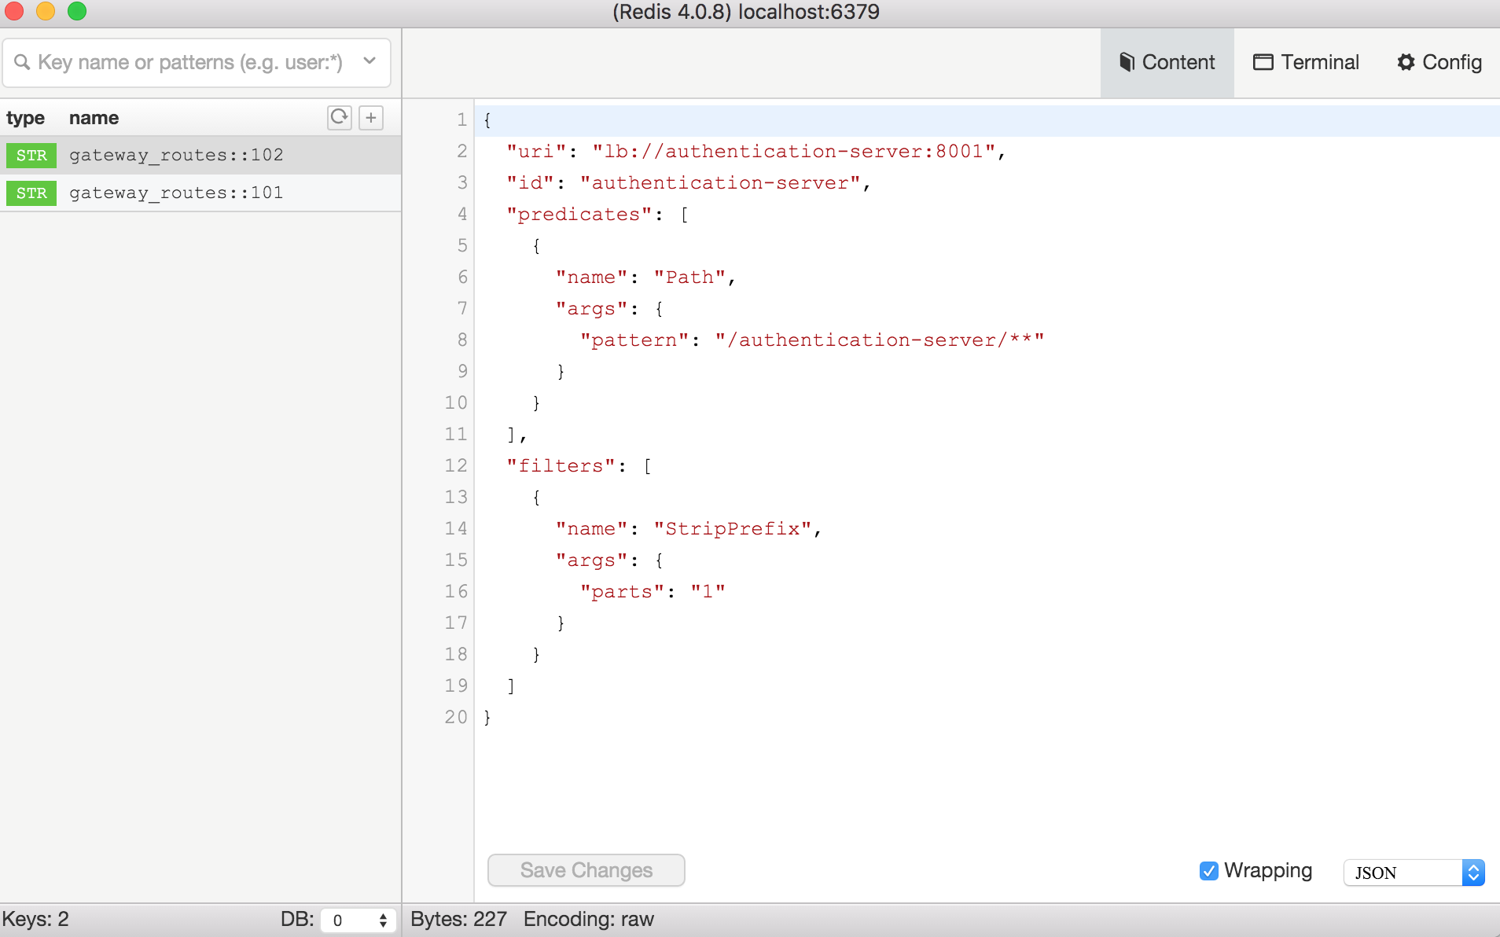Switch to the Terminal tab
Screen dimensions: 1500x937
tap(1306, 62)
